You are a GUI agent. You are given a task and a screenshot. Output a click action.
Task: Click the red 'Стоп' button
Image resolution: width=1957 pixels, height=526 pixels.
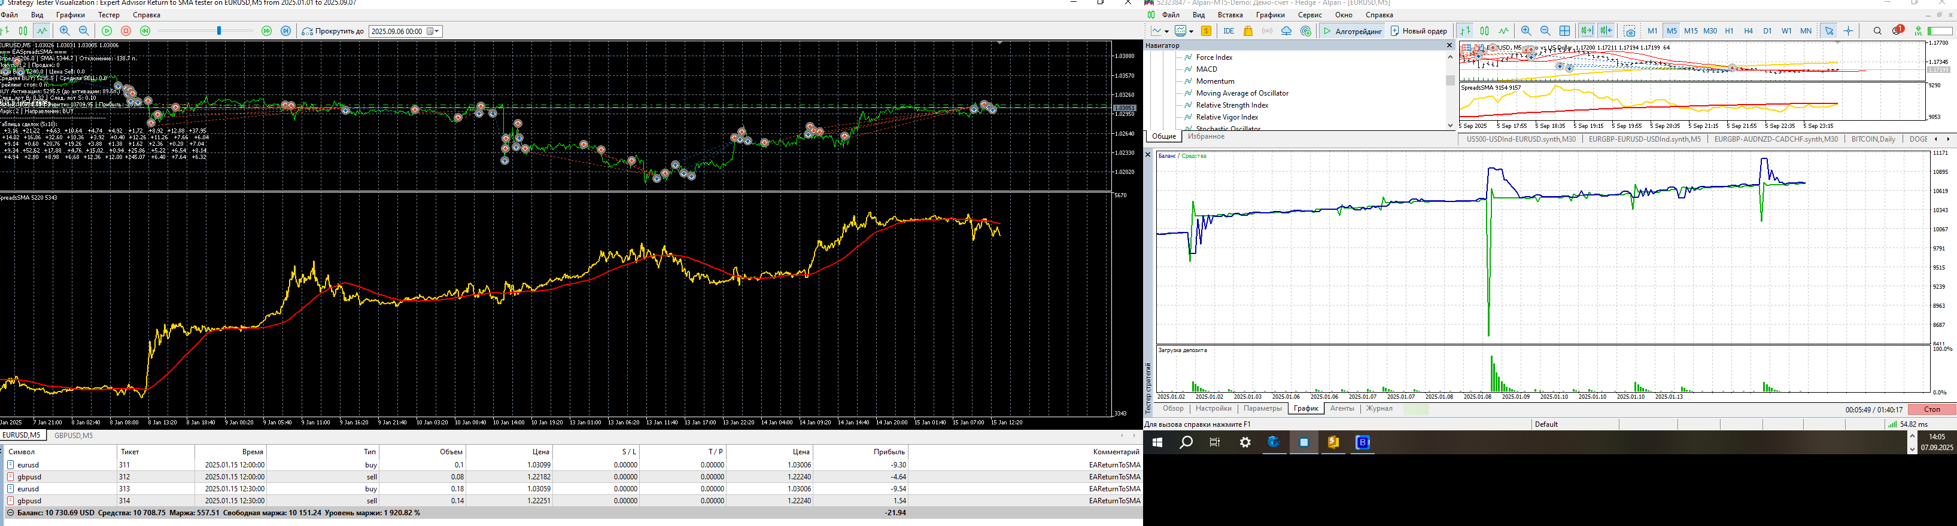(1931, 410)
